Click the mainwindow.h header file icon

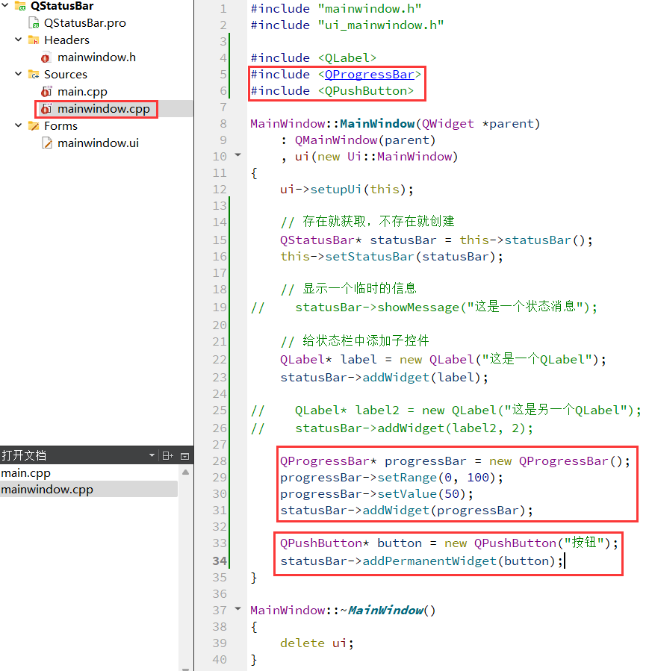(46, 57)
